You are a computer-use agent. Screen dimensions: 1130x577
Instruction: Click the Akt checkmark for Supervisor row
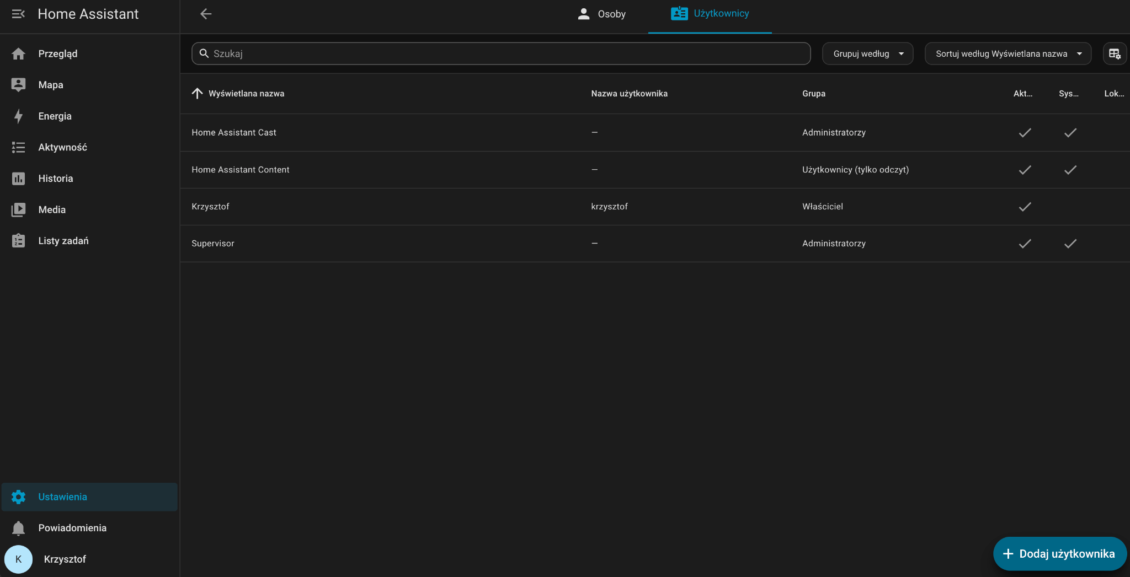tap(1025, 244)
